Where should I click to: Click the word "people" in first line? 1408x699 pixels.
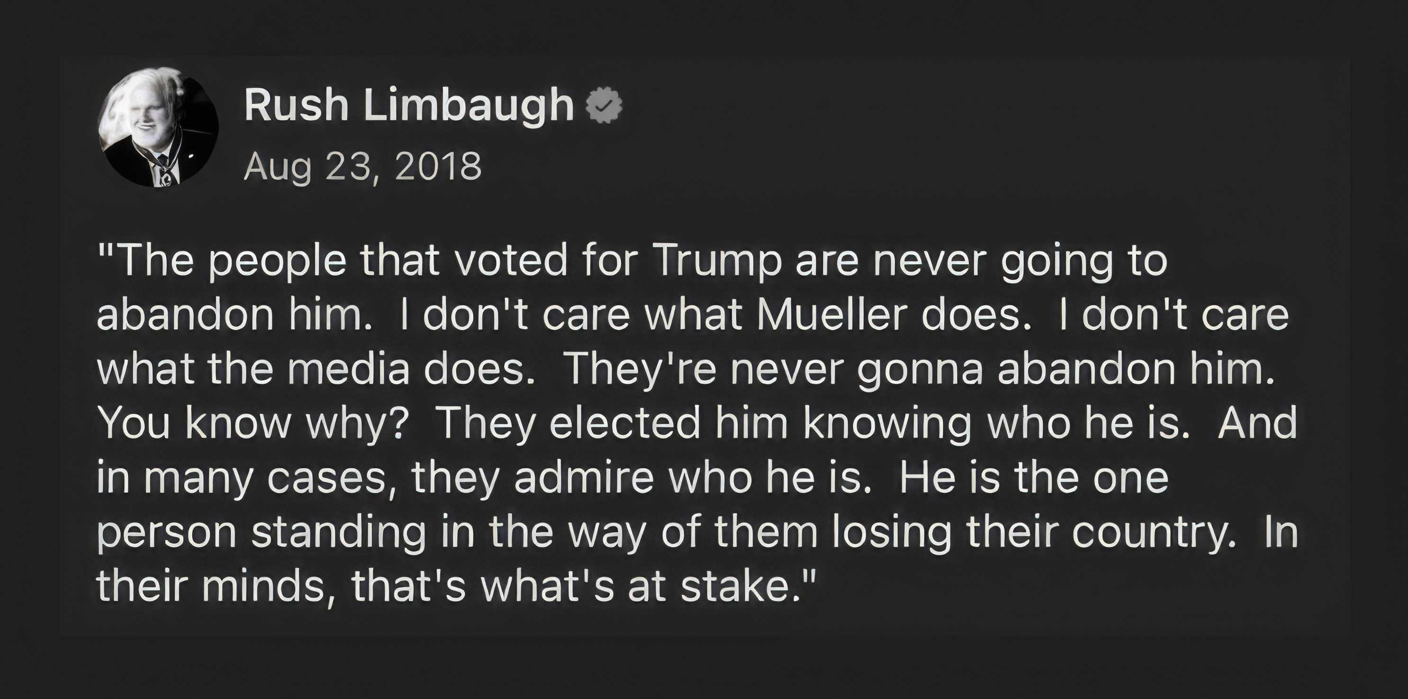click(277, 262)
